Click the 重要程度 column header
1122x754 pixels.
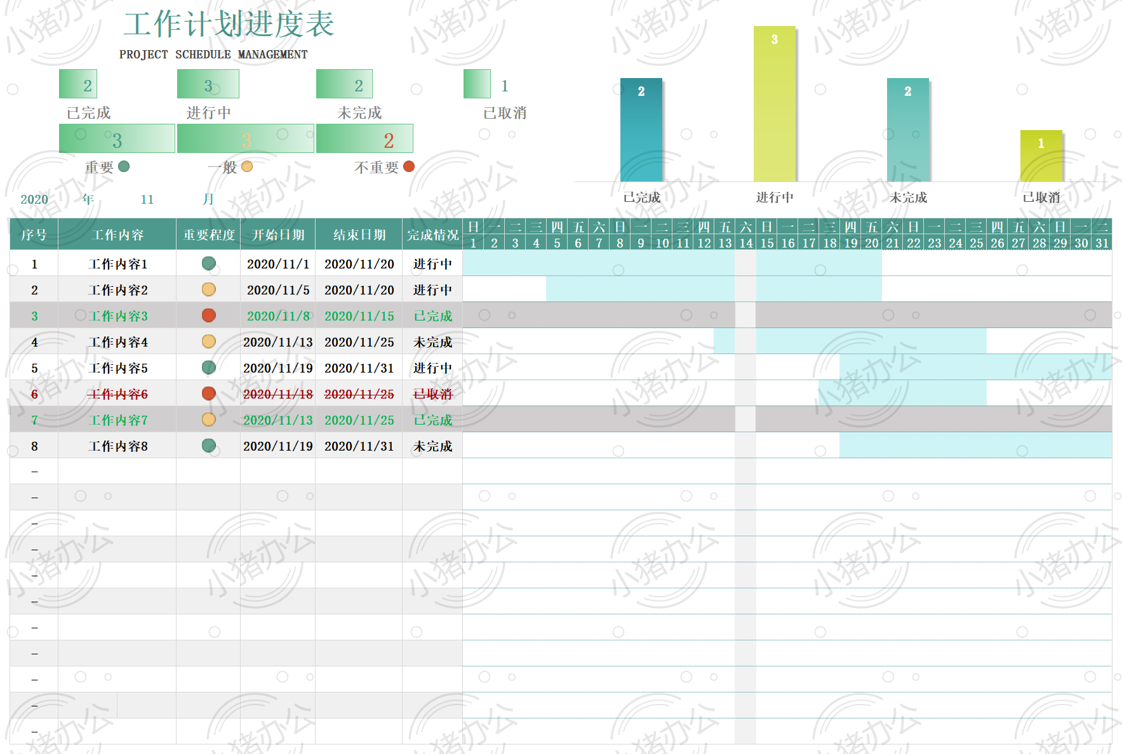pos(208,234)
